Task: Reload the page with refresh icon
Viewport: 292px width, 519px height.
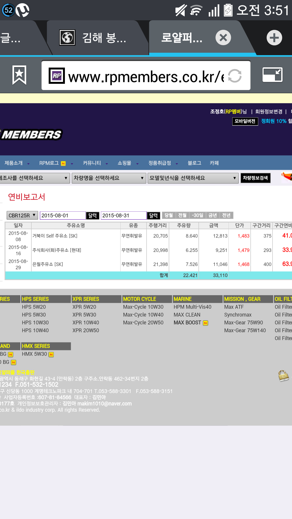Action: [x=235, y=76]
